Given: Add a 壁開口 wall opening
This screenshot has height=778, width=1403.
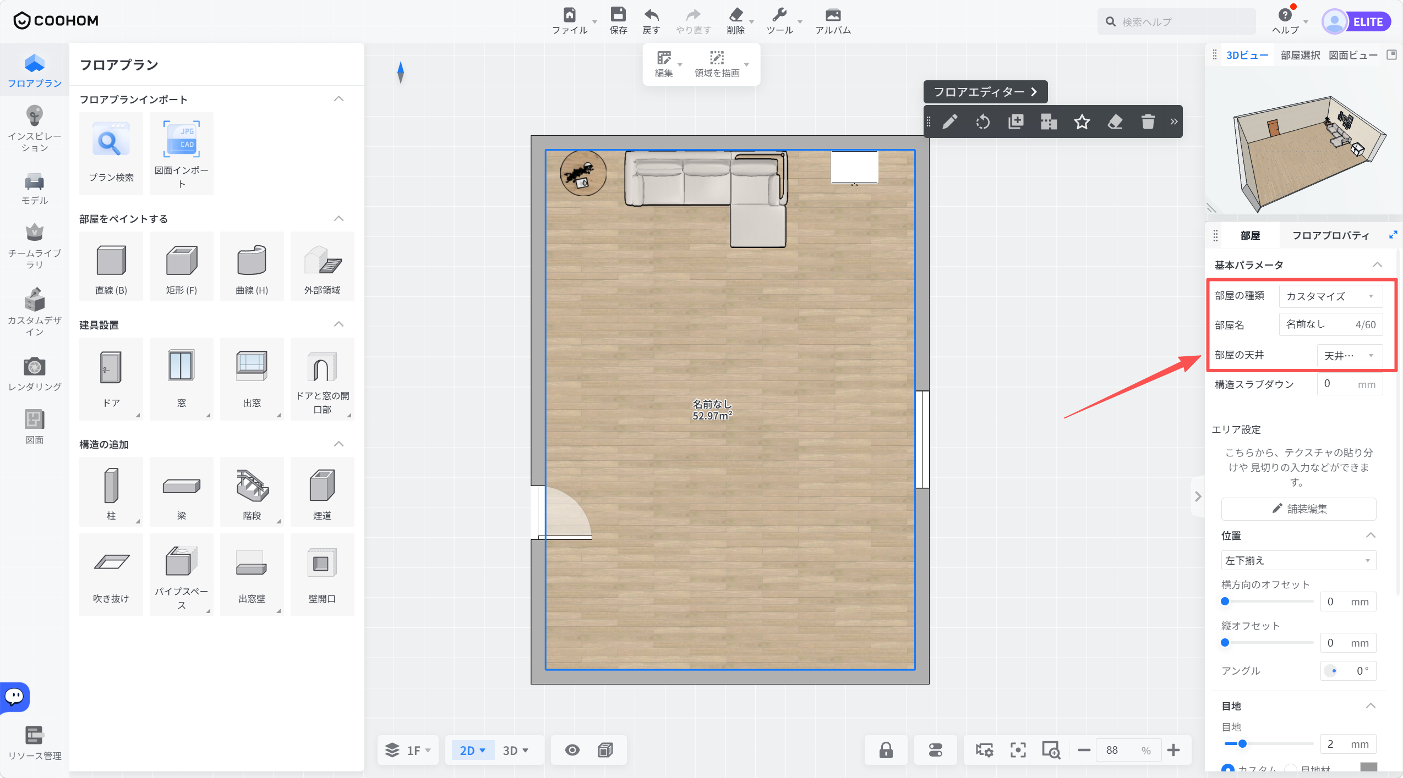Looking at the screenshot, I should click(323, 575).
